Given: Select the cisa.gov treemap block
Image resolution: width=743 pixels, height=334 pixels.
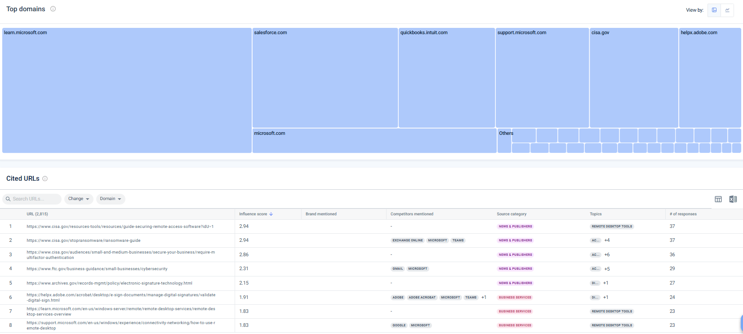Looking at the screenshot, I should coord(634,78).
